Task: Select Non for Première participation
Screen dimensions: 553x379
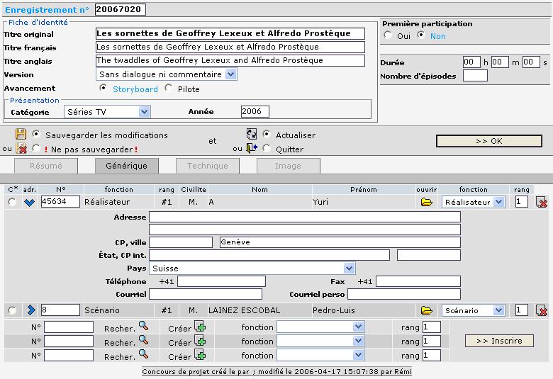Action: coord(421,35)
